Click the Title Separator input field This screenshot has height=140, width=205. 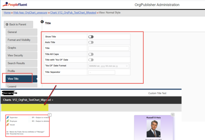click(x=102, y=72)
